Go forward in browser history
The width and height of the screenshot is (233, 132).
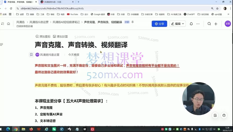click(x=5, y=9)
